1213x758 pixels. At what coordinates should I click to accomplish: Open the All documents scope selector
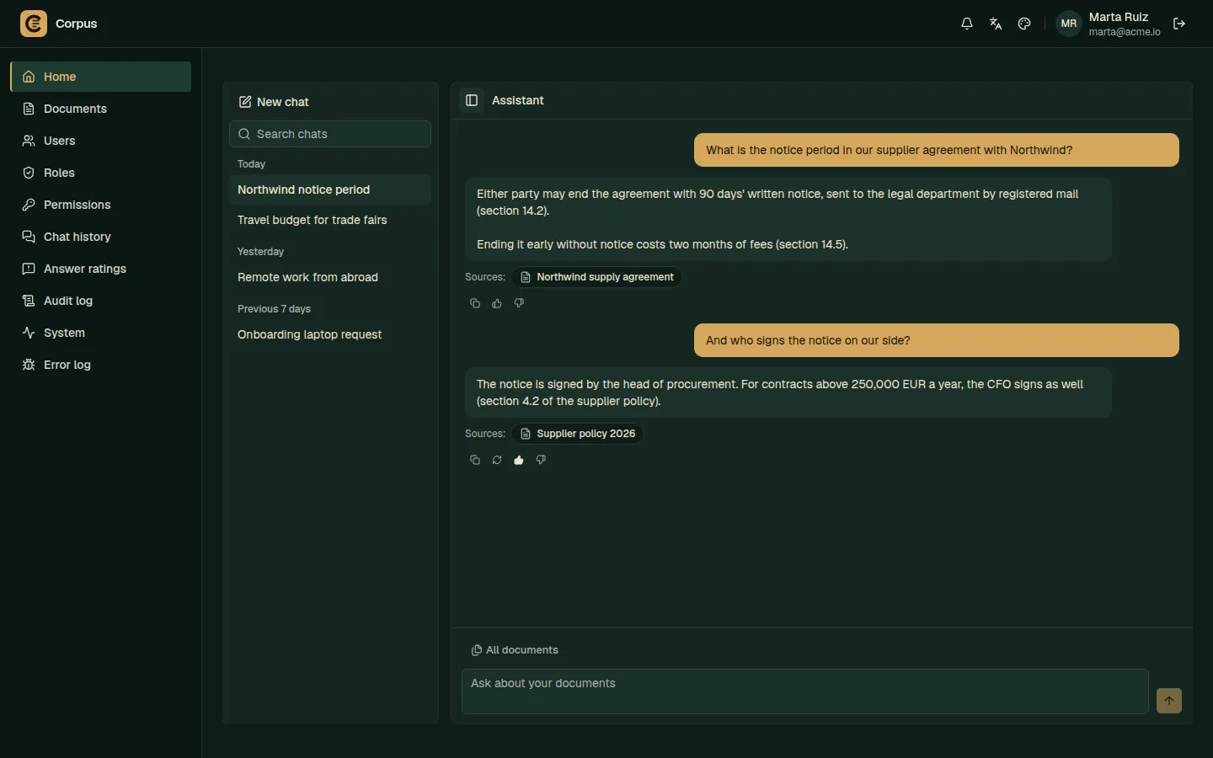[x=515, y=650]
